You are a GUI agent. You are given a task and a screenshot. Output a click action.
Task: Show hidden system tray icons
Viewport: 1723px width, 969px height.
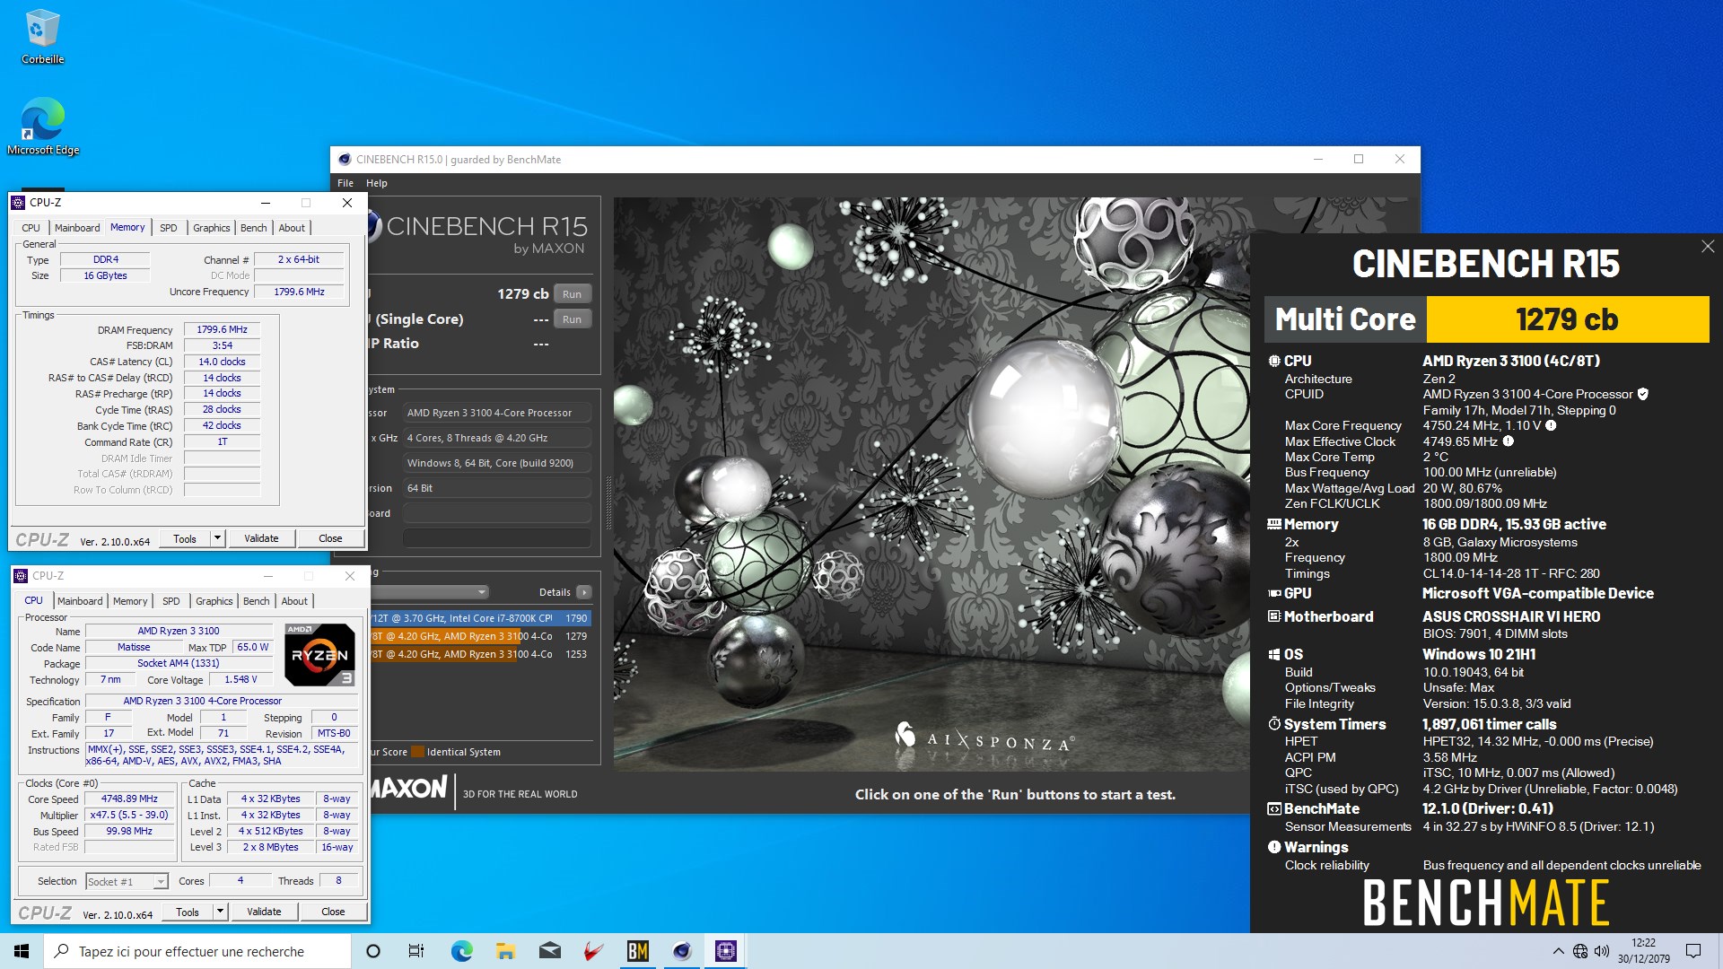click(1558, 951)
